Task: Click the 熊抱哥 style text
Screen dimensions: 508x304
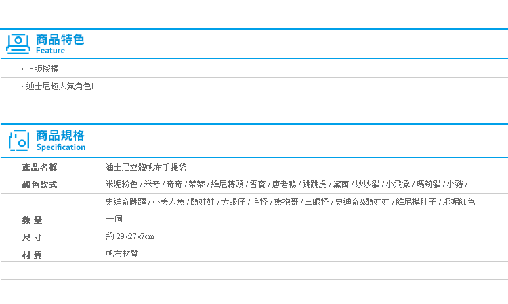Action: pos(286,202)
